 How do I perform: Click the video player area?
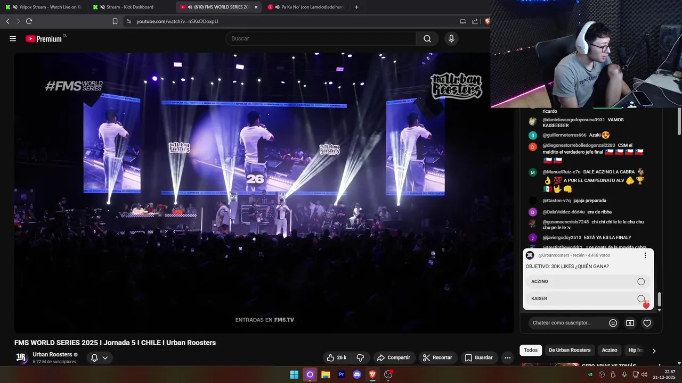(264, 193)
